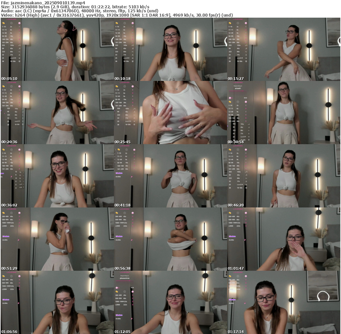The width and height of the screenshot is (341, 334).
Task: Click the yellow coin icon in the 00:56:38 frame
Action: (117, 213)
